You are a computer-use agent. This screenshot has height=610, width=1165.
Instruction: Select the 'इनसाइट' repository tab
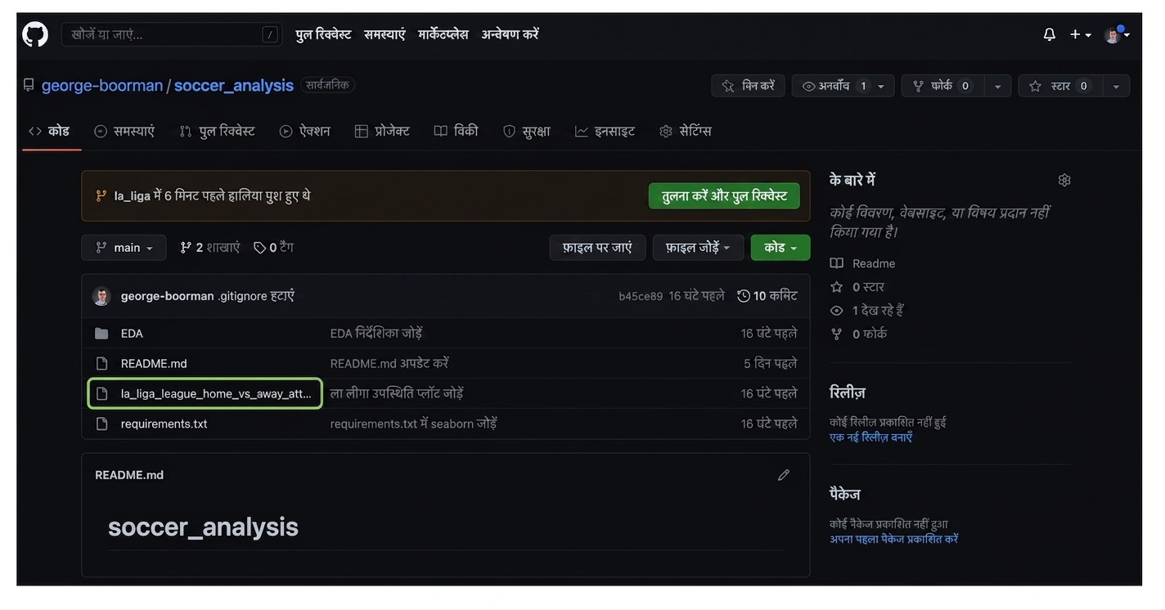605,131
